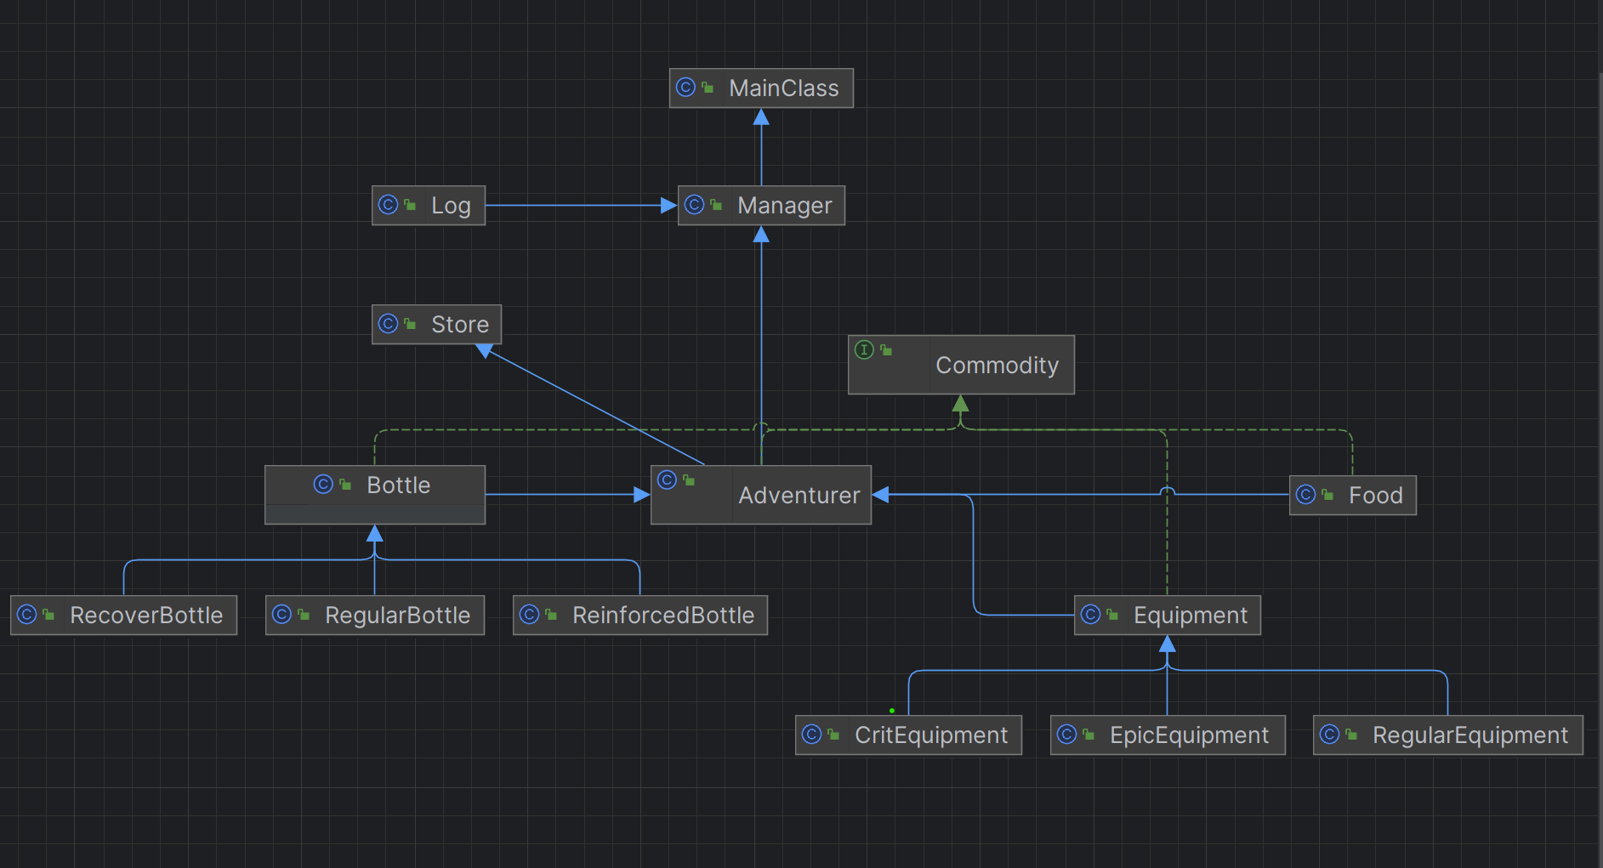This screenshot has width=1603, height=868.
Task: Select the EpicEquipment class label
Action: (x=1189, y=735)
